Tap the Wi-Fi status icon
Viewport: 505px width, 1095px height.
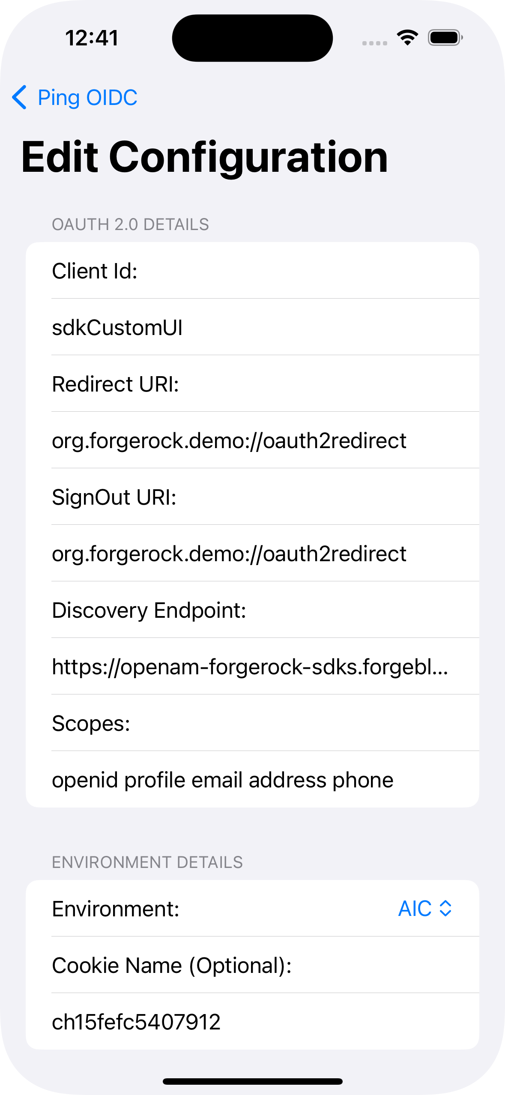[406, 37]
